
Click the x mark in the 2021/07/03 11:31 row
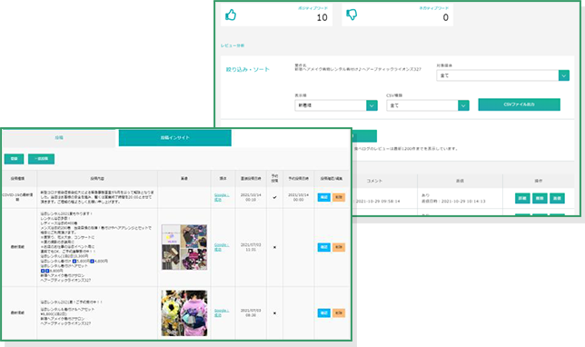(274, 247)
